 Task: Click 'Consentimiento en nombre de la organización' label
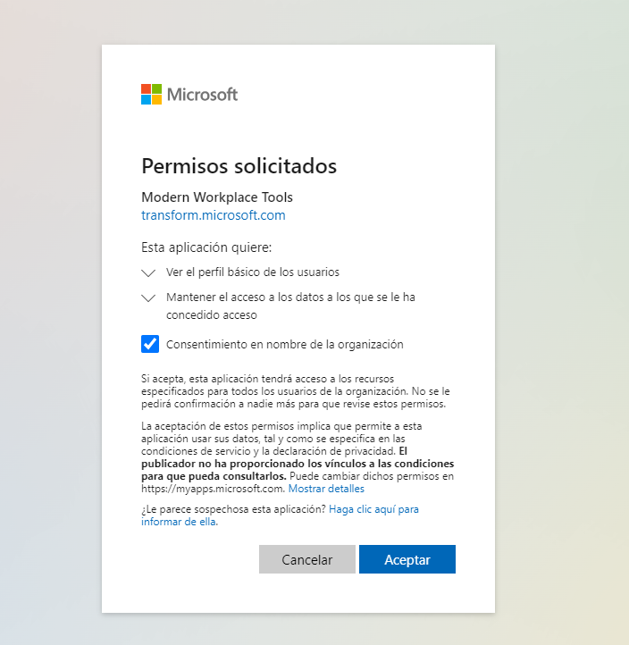pyautogui.click(x=285, y=344)
